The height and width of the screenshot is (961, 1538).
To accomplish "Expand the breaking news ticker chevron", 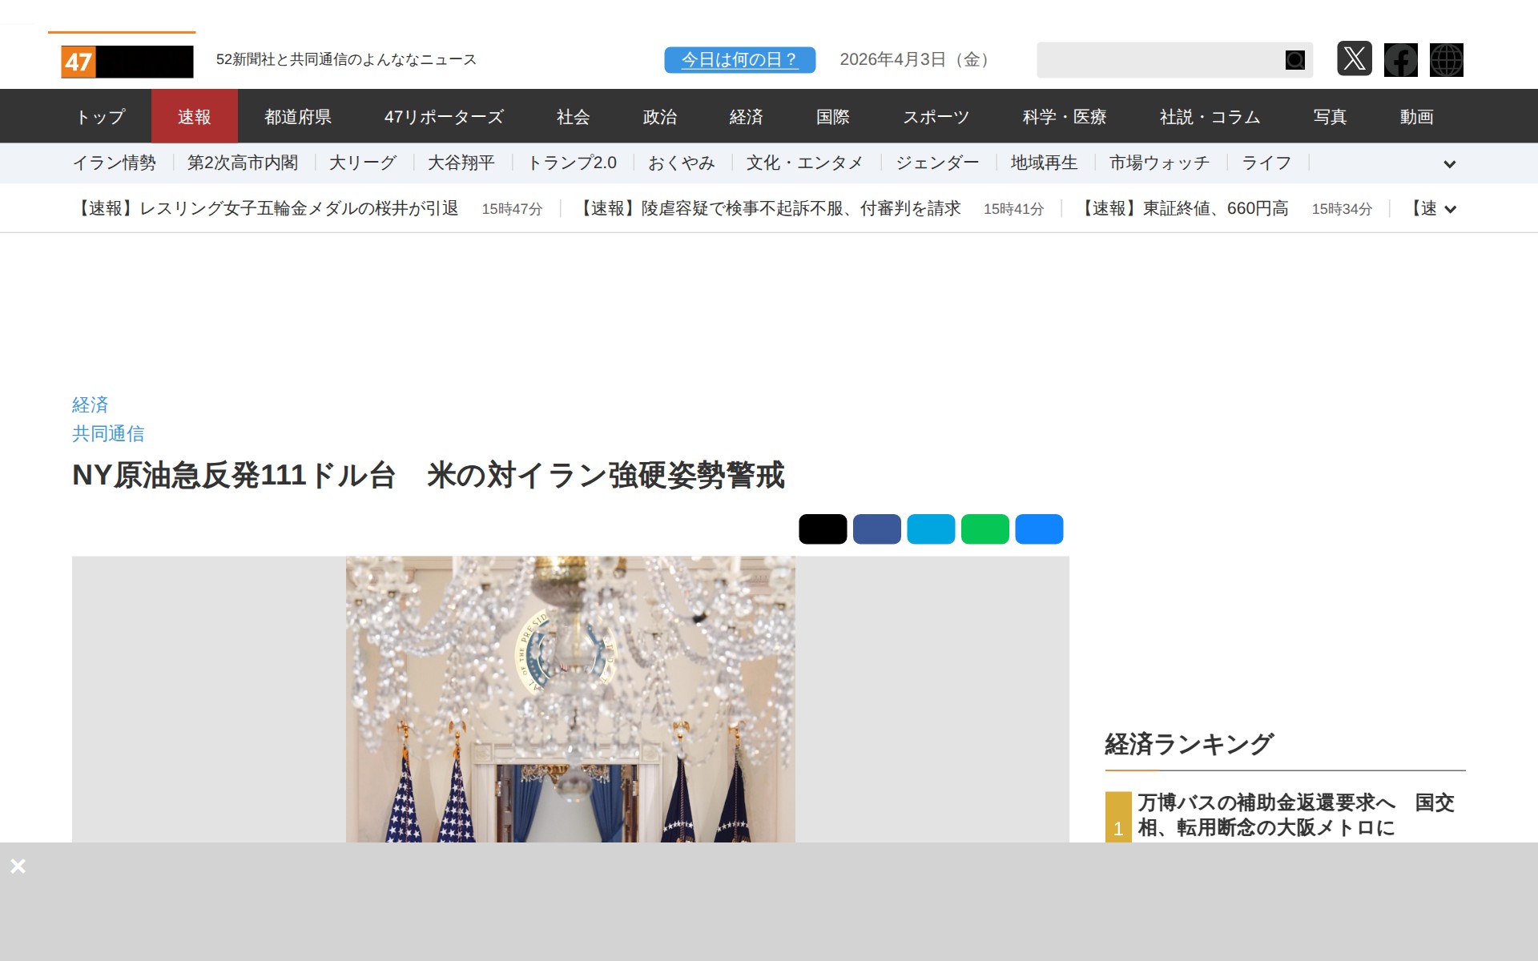I will pos(1449,210).
